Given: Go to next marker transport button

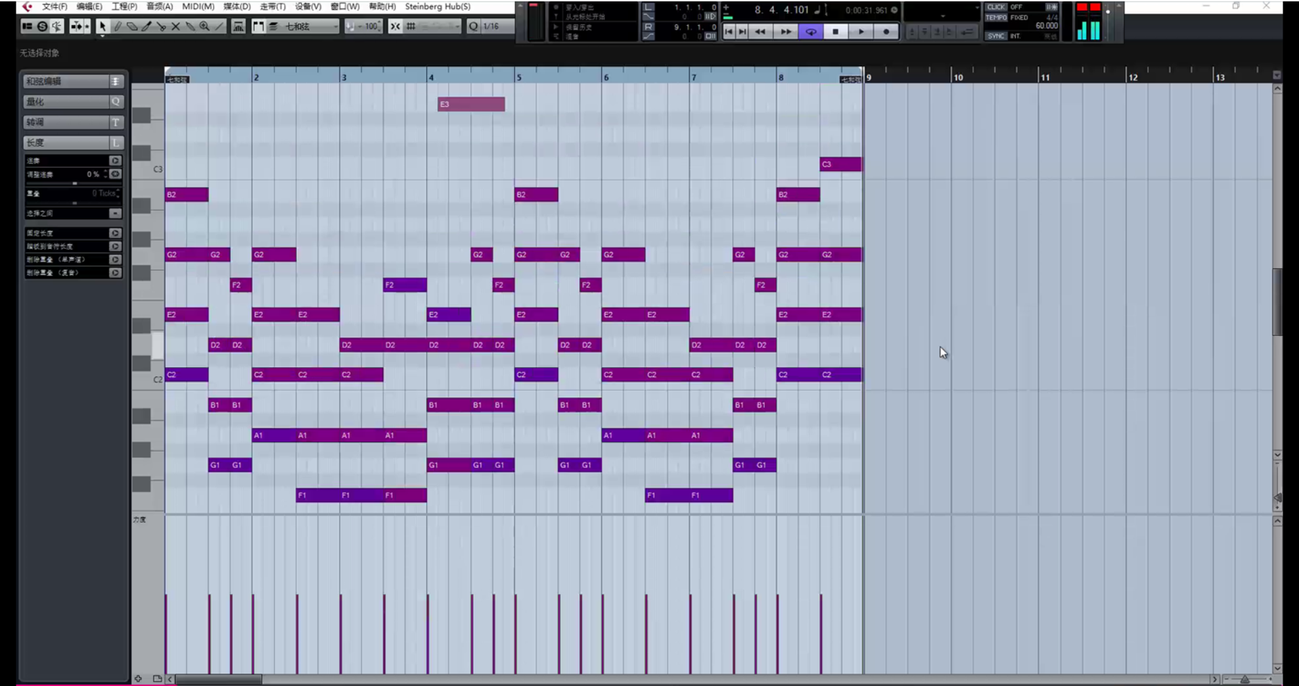Looking at the screenshot, I should (742, 32).
